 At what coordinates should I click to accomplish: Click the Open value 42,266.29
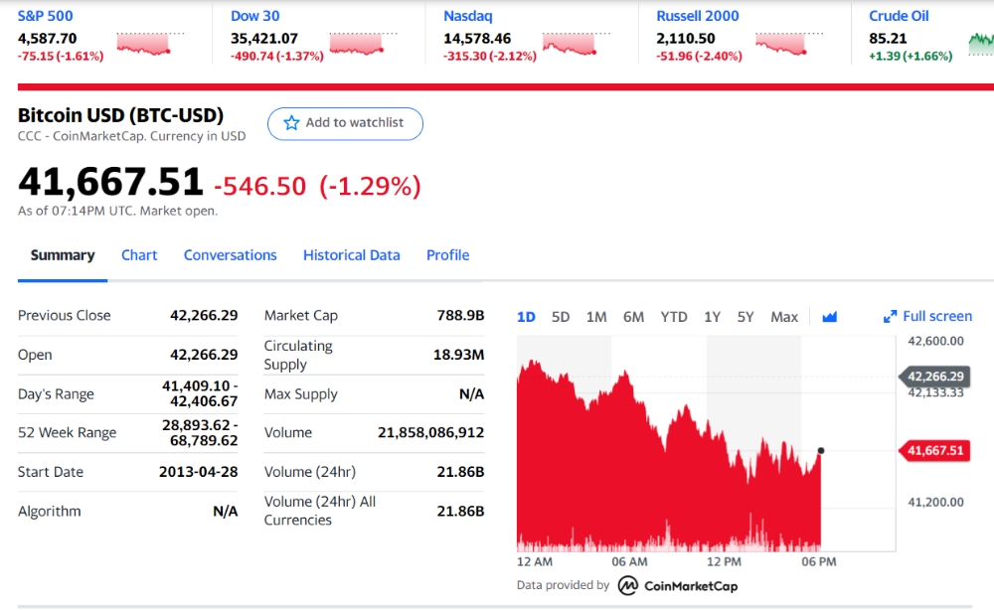(x=204, y=355)
